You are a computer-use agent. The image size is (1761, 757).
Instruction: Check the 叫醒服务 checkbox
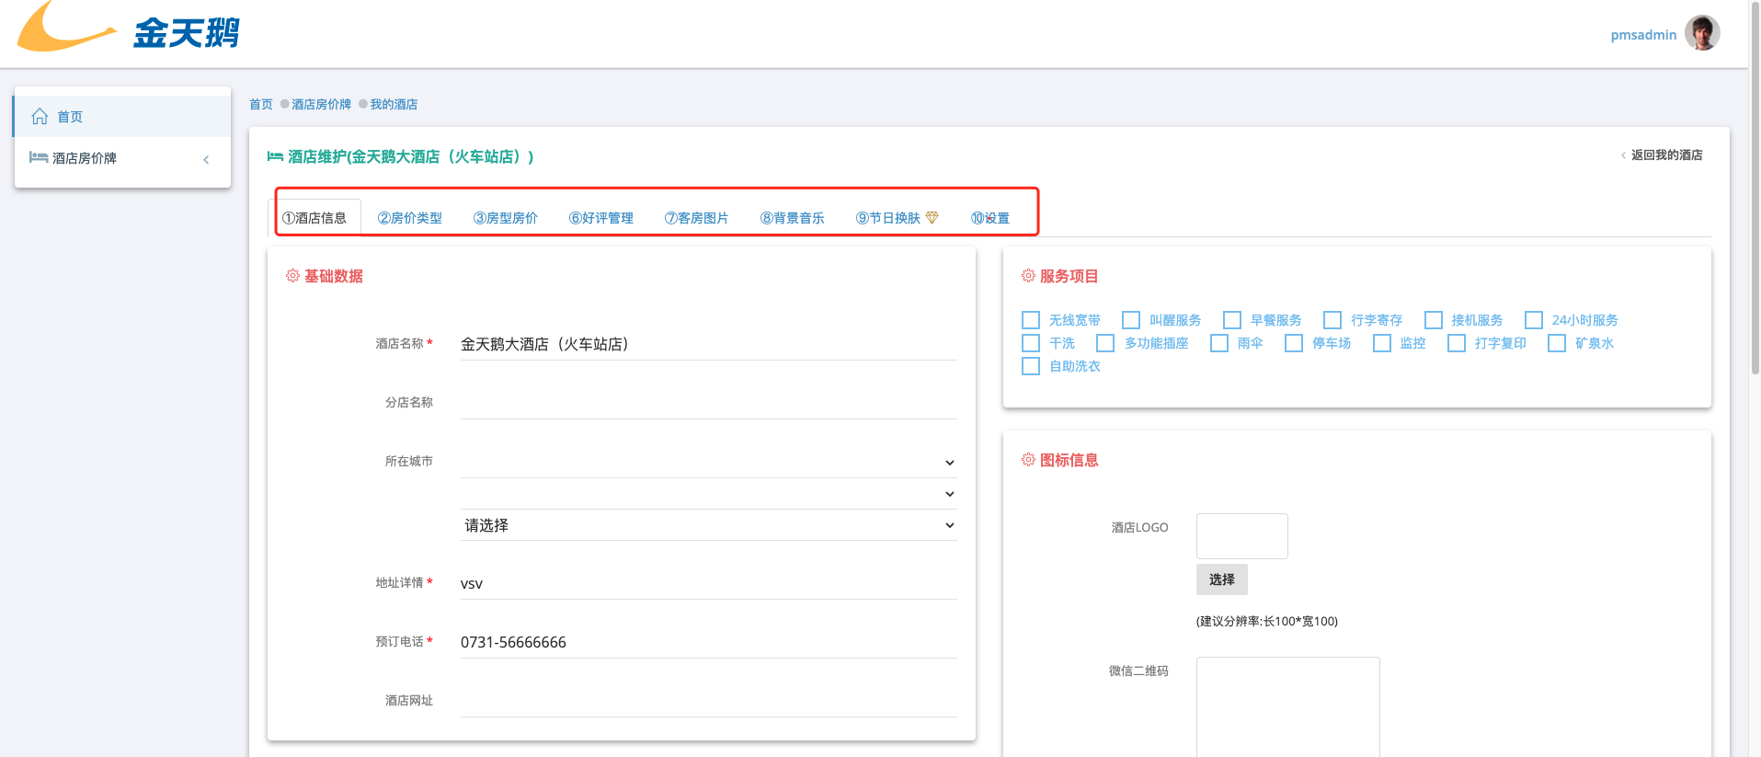point(1131,320)
